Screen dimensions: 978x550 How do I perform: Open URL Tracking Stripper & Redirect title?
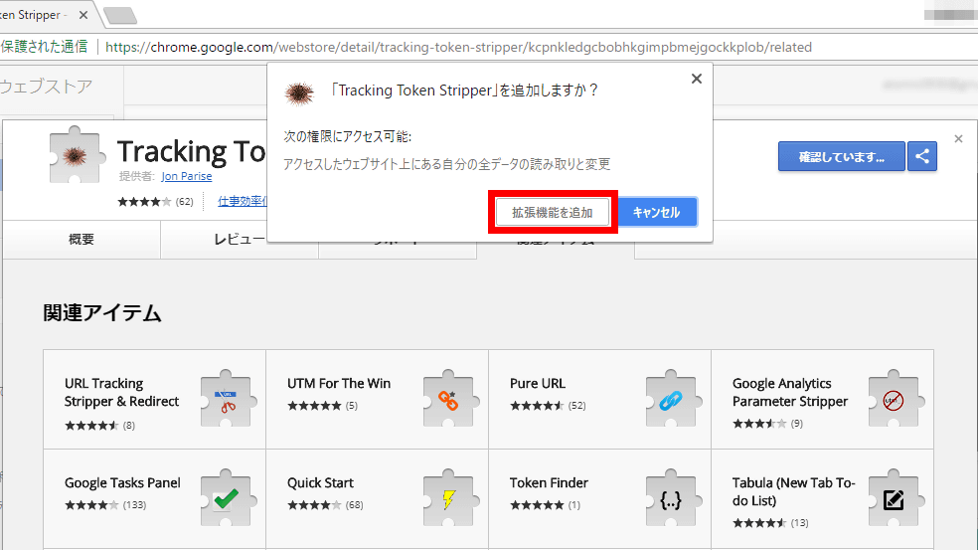121,392
